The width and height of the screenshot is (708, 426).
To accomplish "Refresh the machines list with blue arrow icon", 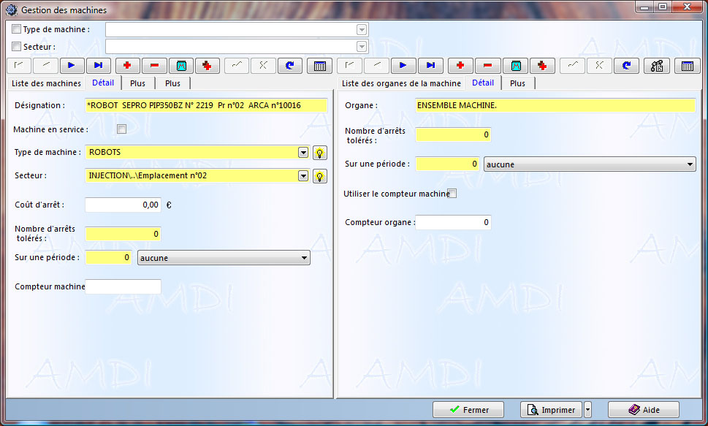I will click(290, 66).
